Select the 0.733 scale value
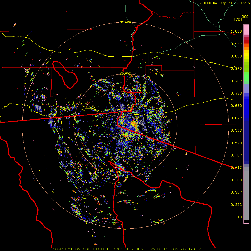This screenshot has width=251, height=251. point(236,93)
